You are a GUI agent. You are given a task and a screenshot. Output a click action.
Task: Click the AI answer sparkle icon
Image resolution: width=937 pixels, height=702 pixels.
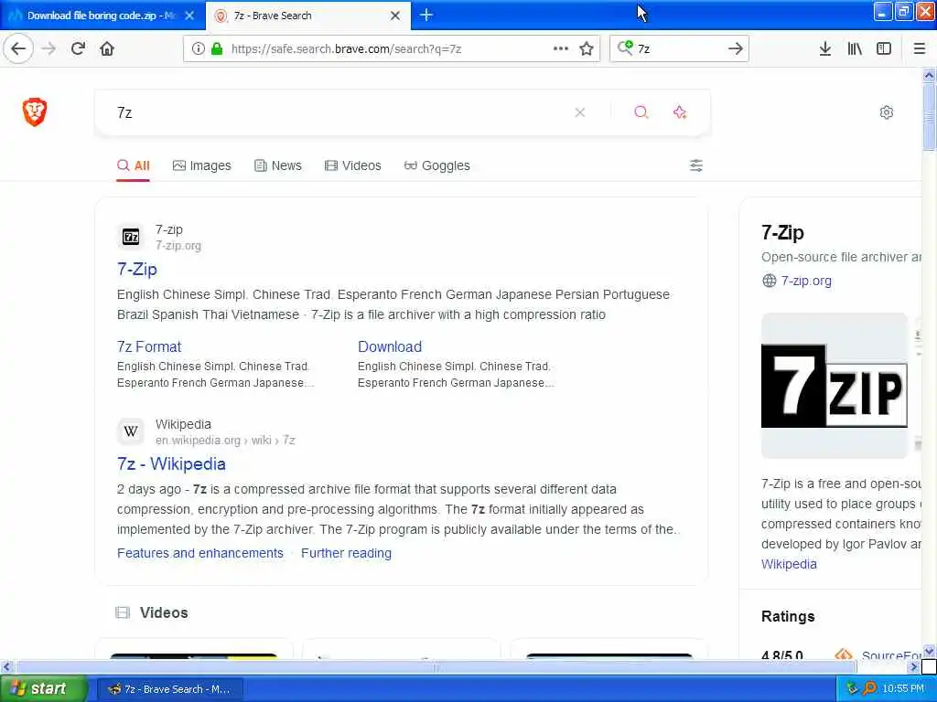click(x=680, y=112)
